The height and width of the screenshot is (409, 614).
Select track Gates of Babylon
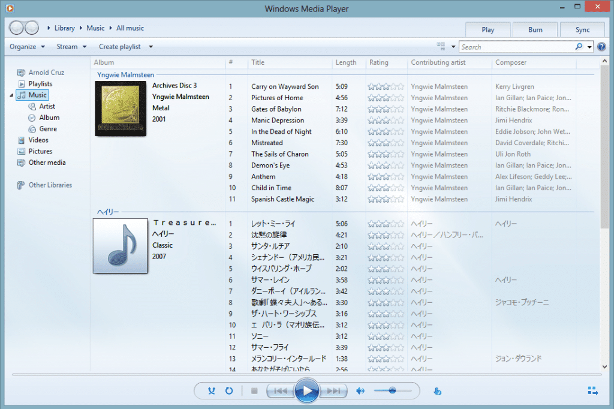tap(276, 109)
